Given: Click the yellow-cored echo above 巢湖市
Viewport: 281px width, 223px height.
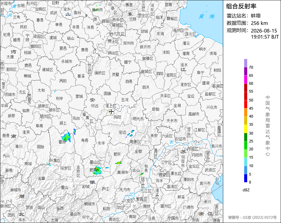Looking at the screenshot, I should (x=119, y=163).
